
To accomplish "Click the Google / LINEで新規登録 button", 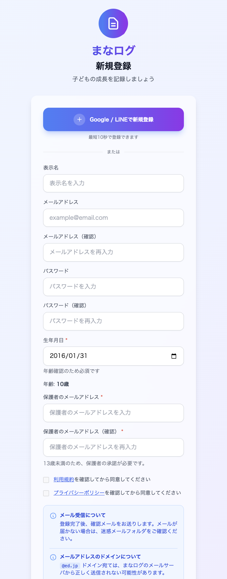I will pyautogui.click(x=113, y=119).
